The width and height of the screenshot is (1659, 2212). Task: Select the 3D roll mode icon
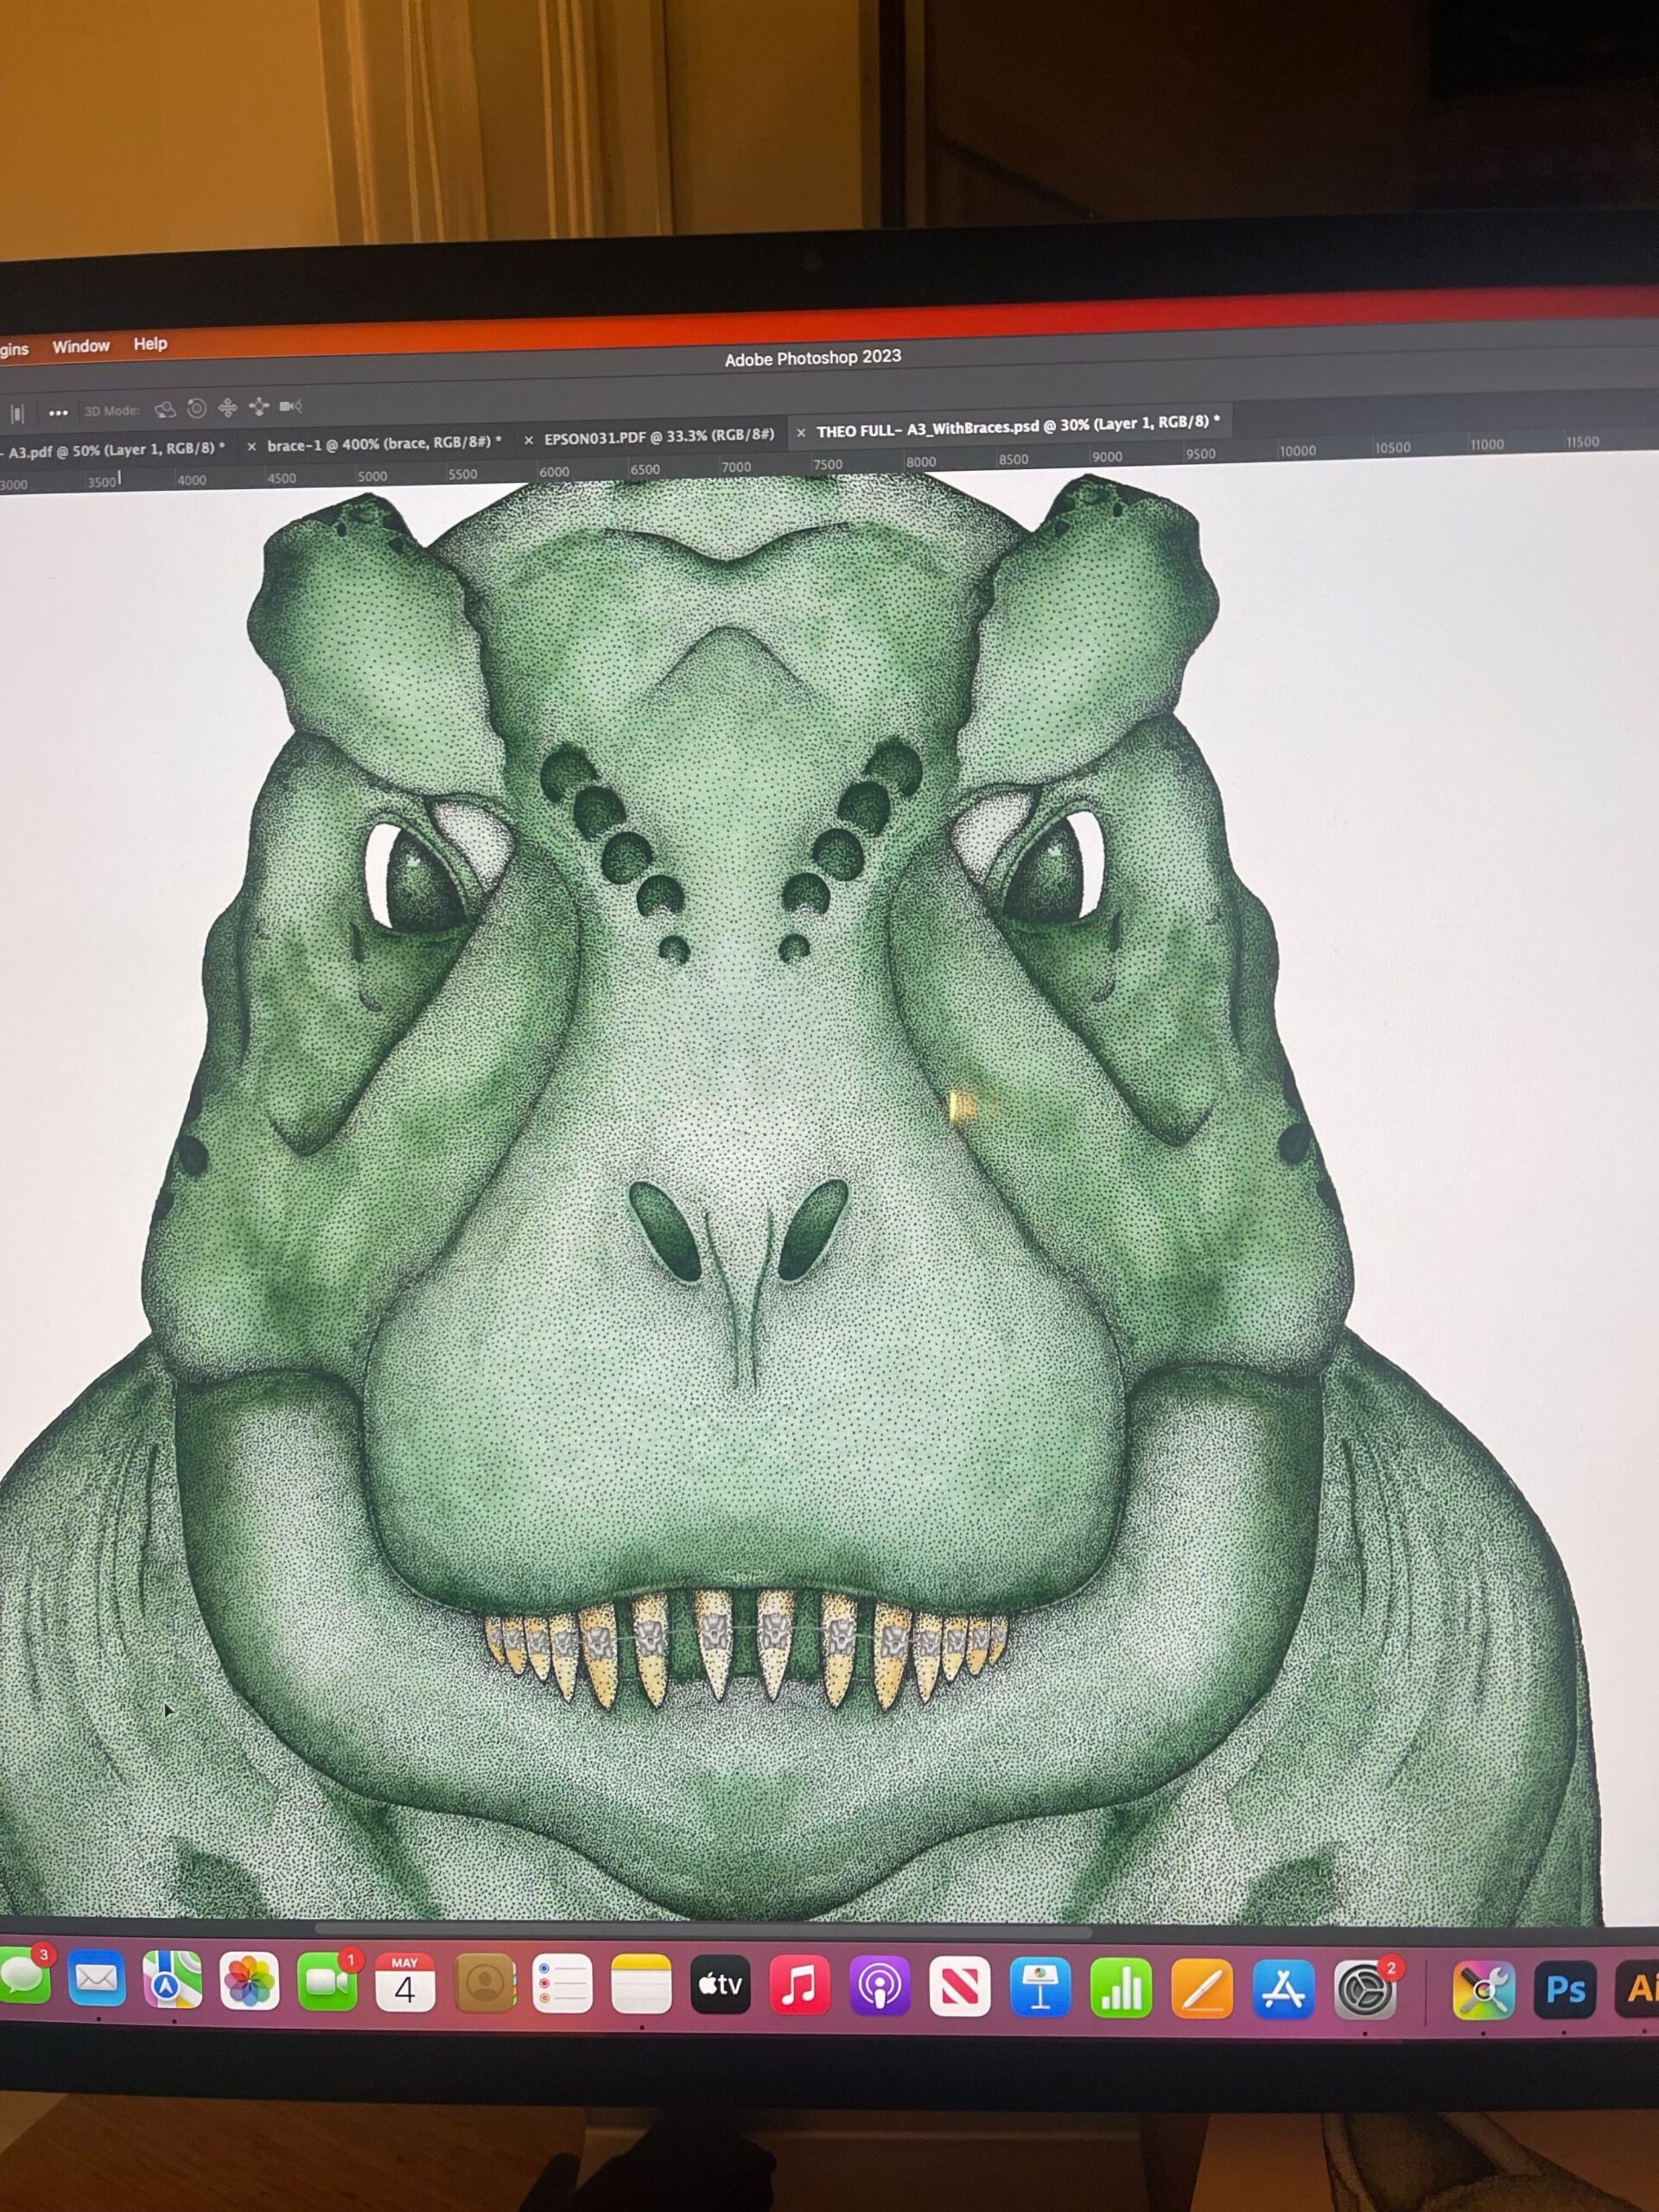(x=197, y=408)
